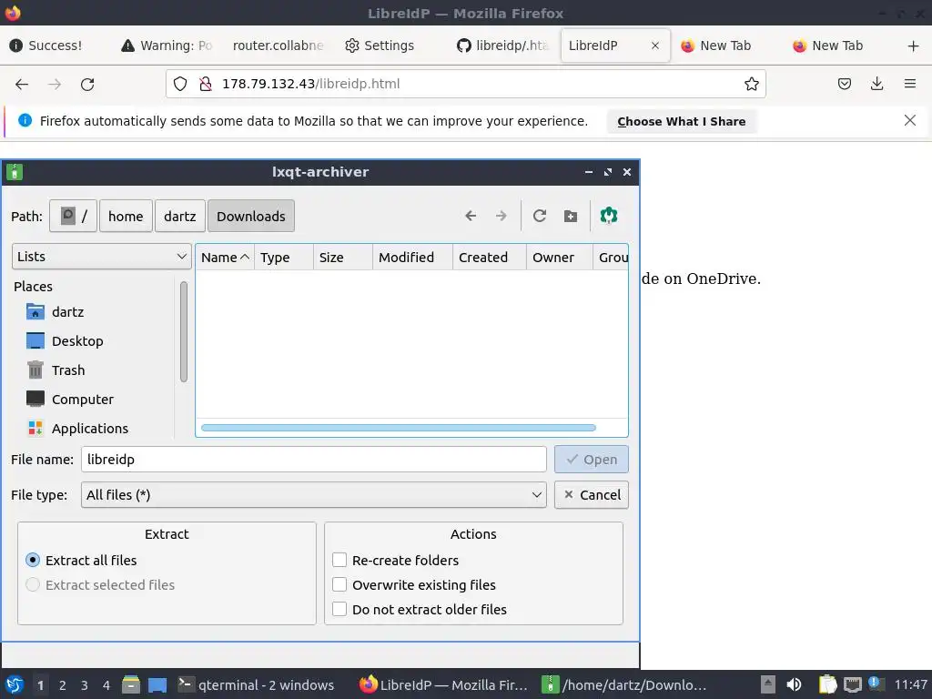Go back in file dialog history
Viewport: 932px width, 699px height.
pos(471,216)
